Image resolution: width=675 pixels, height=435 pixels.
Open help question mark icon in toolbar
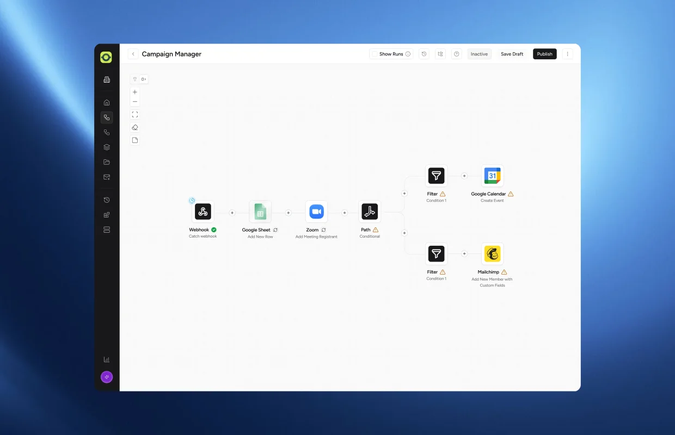click(x=457, y=54)
